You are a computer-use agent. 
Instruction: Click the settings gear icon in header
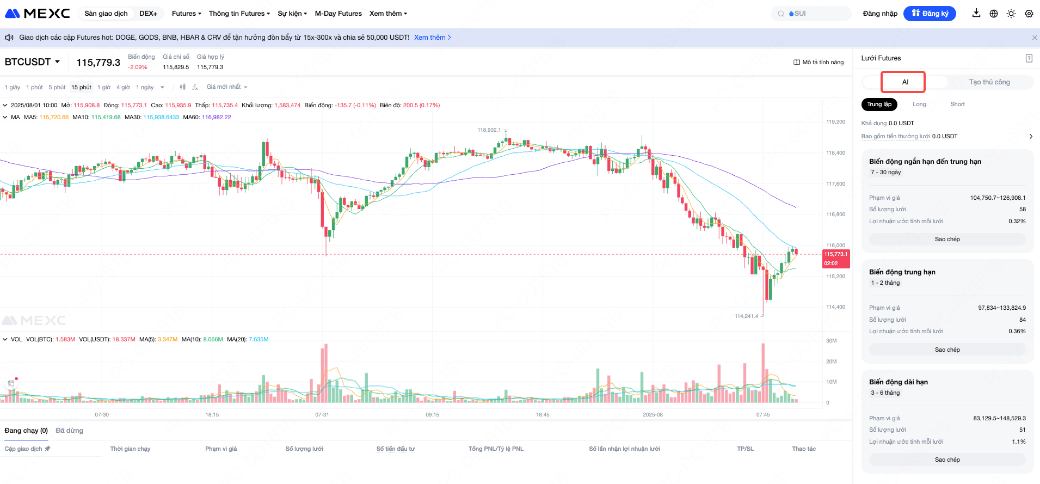point(1029,14)
